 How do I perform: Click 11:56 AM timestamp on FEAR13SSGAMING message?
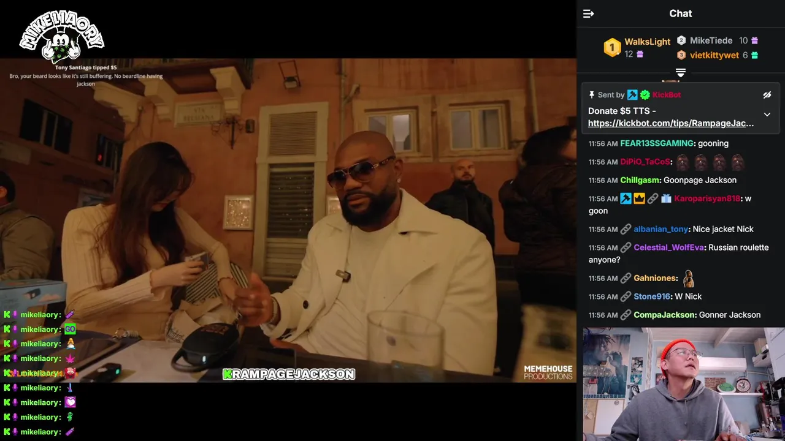point(603,143)
